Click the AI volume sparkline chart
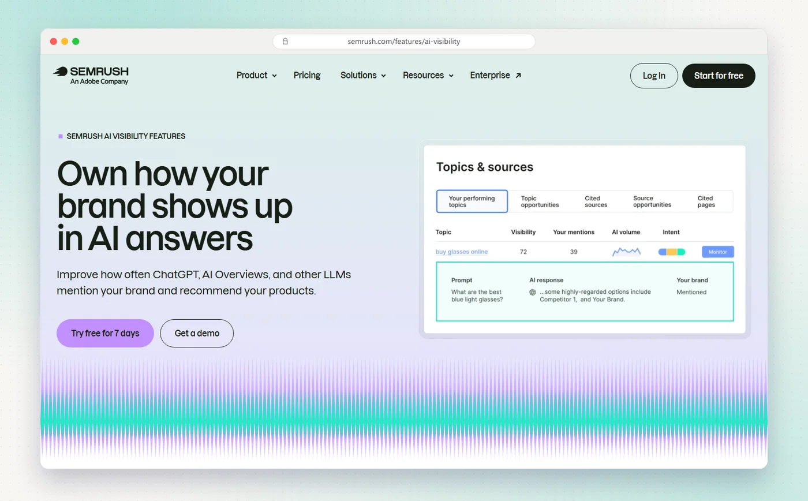The width and height of the screenshot is (808, 501). 626,252
